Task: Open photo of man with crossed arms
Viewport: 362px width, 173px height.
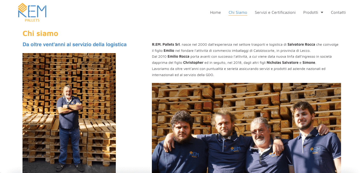Action: pos(69,113)
